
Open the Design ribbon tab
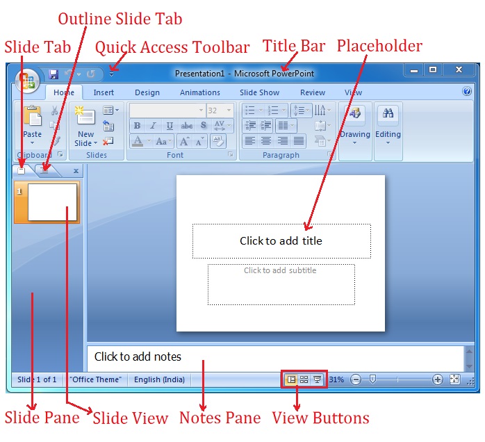[x=147, y=92]
